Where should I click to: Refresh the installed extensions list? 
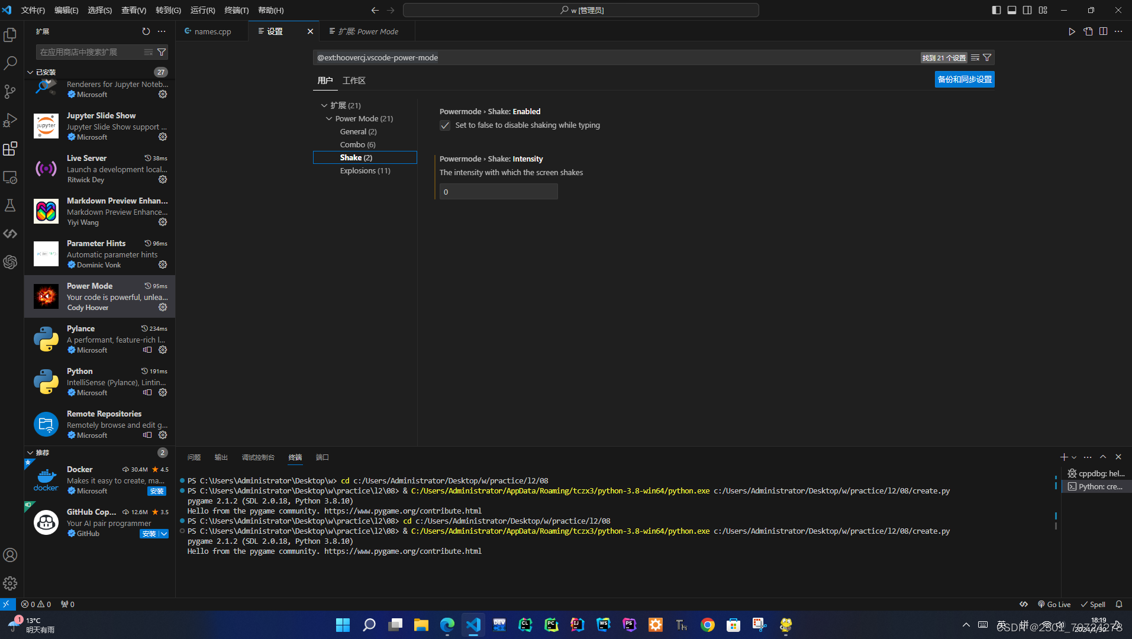(x=146, y=31)
